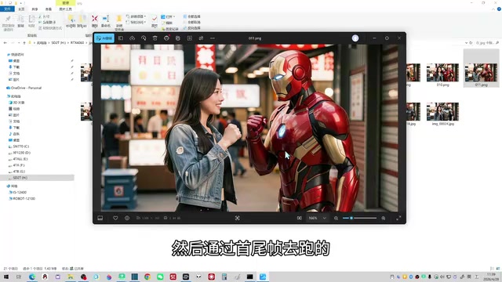
Task: Go back with Explorer back arrow
Action: tap(5, 42)
